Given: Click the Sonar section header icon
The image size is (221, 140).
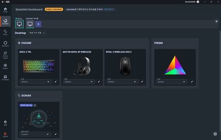Looking at the screenshot, I should tap(19, 96).
